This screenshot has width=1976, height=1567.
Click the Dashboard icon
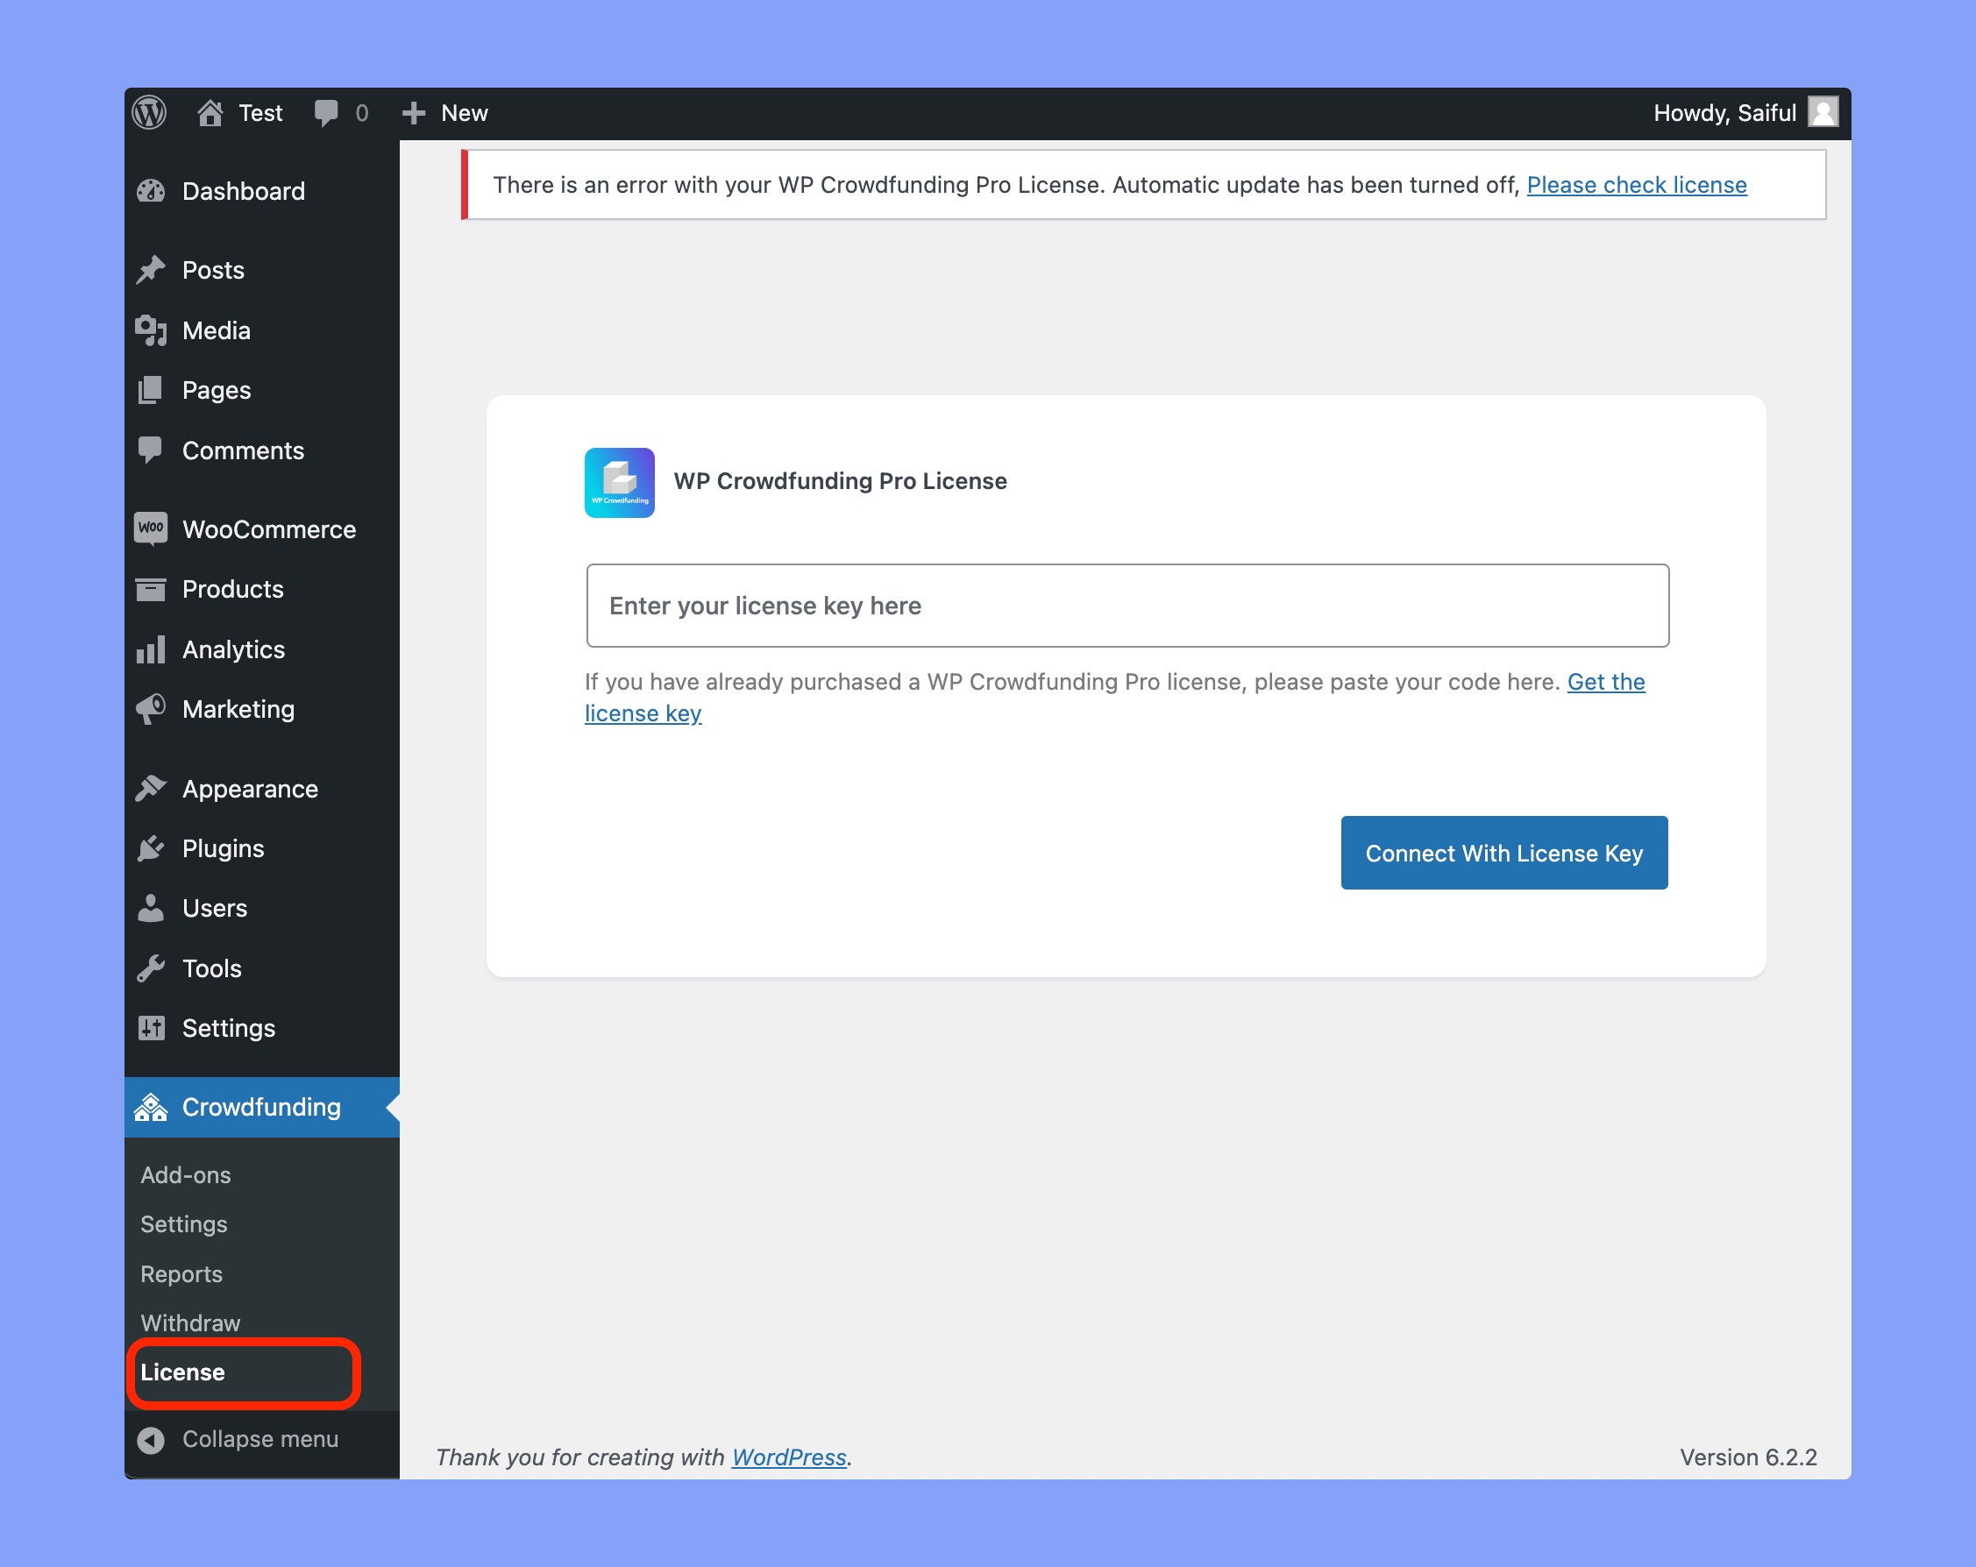(154, 189)
